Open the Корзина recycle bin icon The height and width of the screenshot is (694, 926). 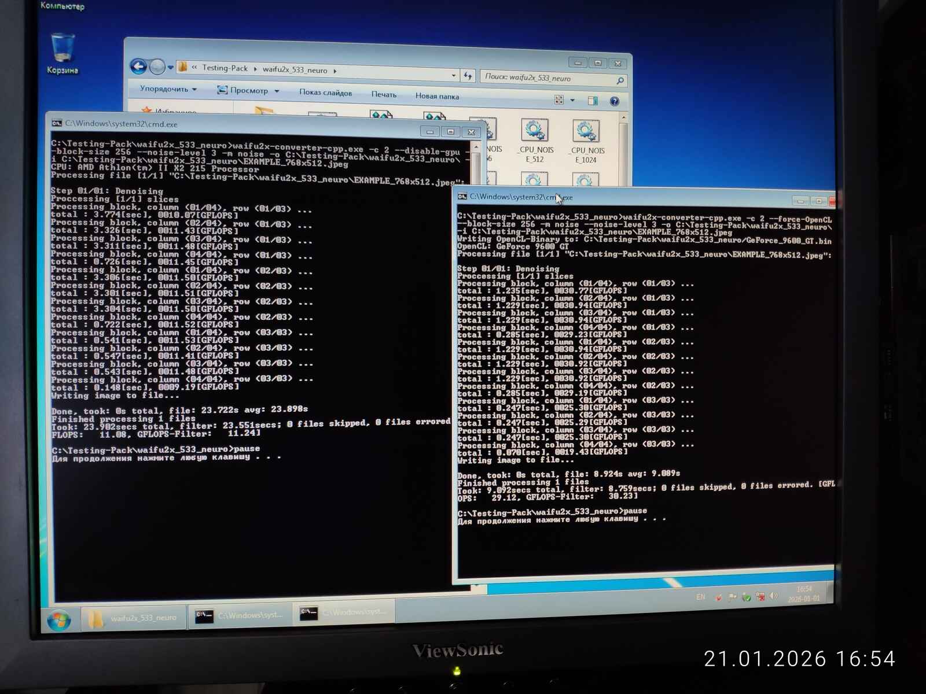pos(62,54)
